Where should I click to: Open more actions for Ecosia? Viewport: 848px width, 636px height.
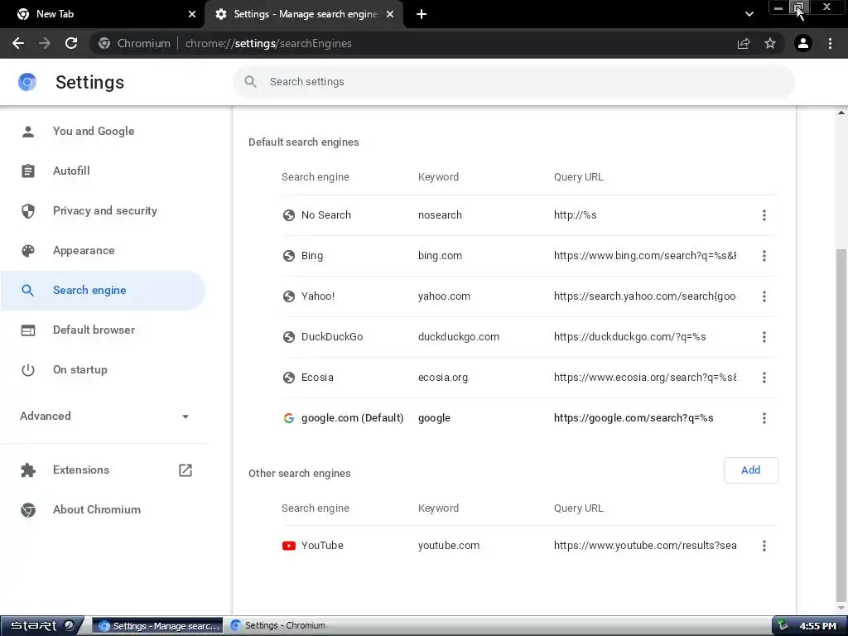[764, 378]
